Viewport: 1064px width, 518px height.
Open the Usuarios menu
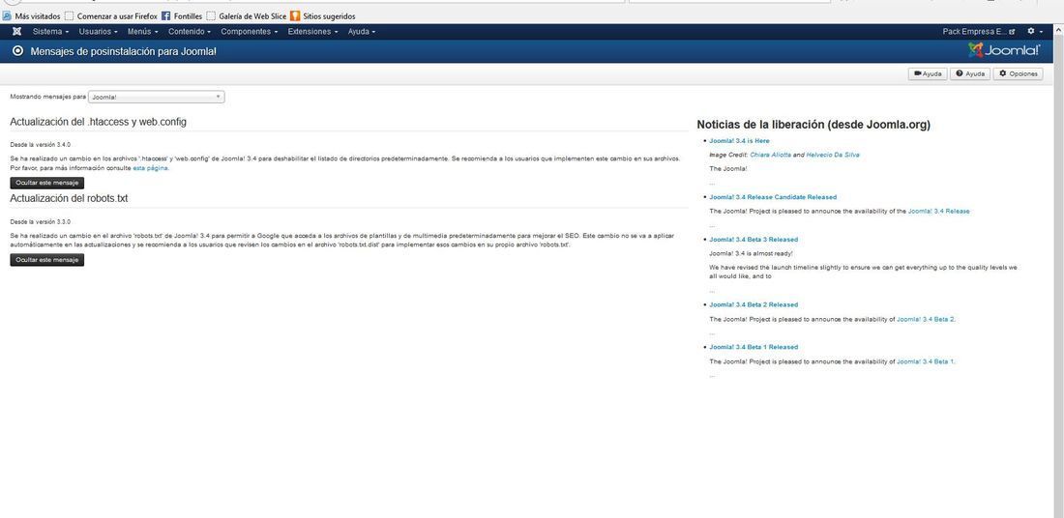point(98,31)
